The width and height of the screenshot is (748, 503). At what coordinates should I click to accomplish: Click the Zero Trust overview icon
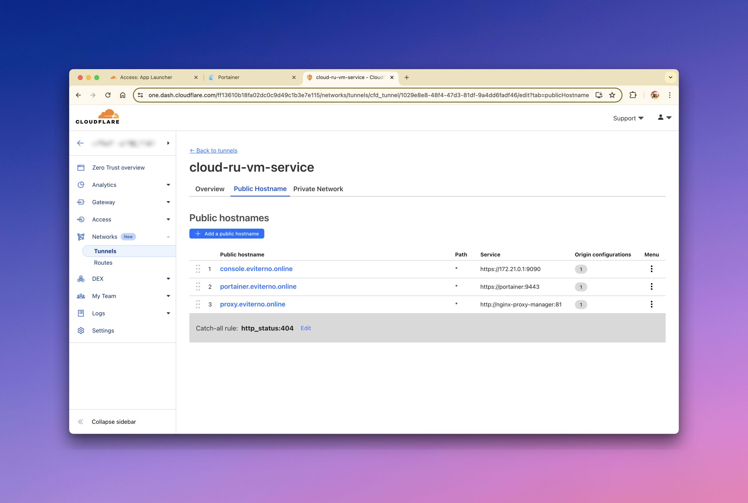pos(81,168)
